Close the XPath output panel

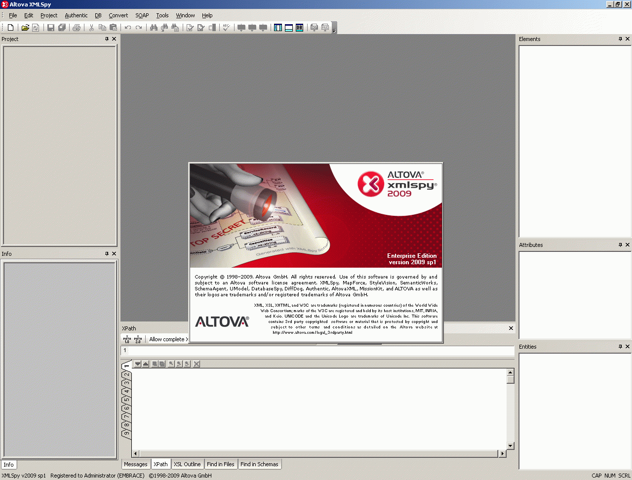511,328
